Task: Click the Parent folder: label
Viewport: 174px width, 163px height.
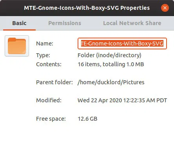Action: pyautogui.click(x=54, y=82)
